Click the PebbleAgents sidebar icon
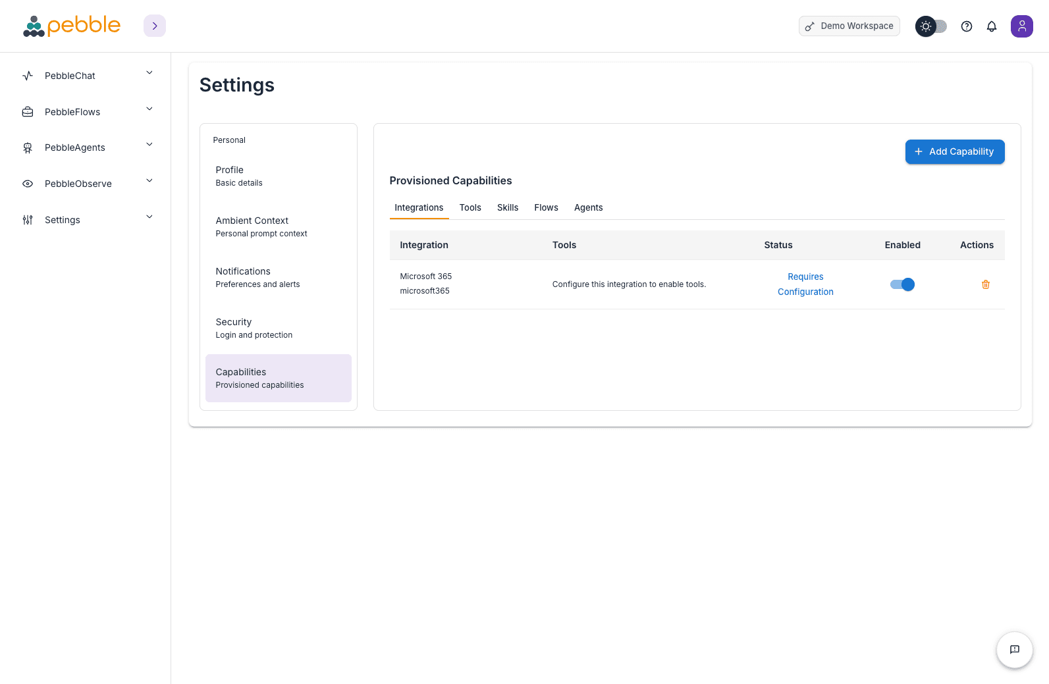 (28, 147)
